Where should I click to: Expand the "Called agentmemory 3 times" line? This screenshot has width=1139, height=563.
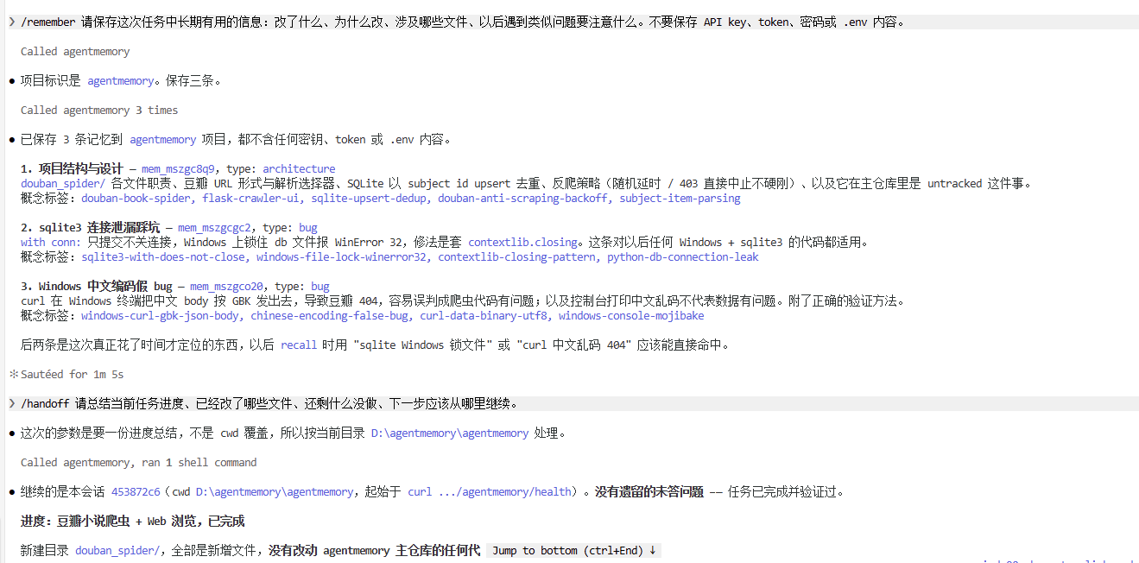click(x=99, y=111)
